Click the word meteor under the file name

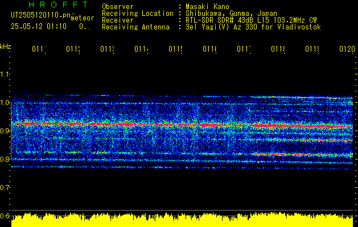pyautogui.click(x=83, y=18)
